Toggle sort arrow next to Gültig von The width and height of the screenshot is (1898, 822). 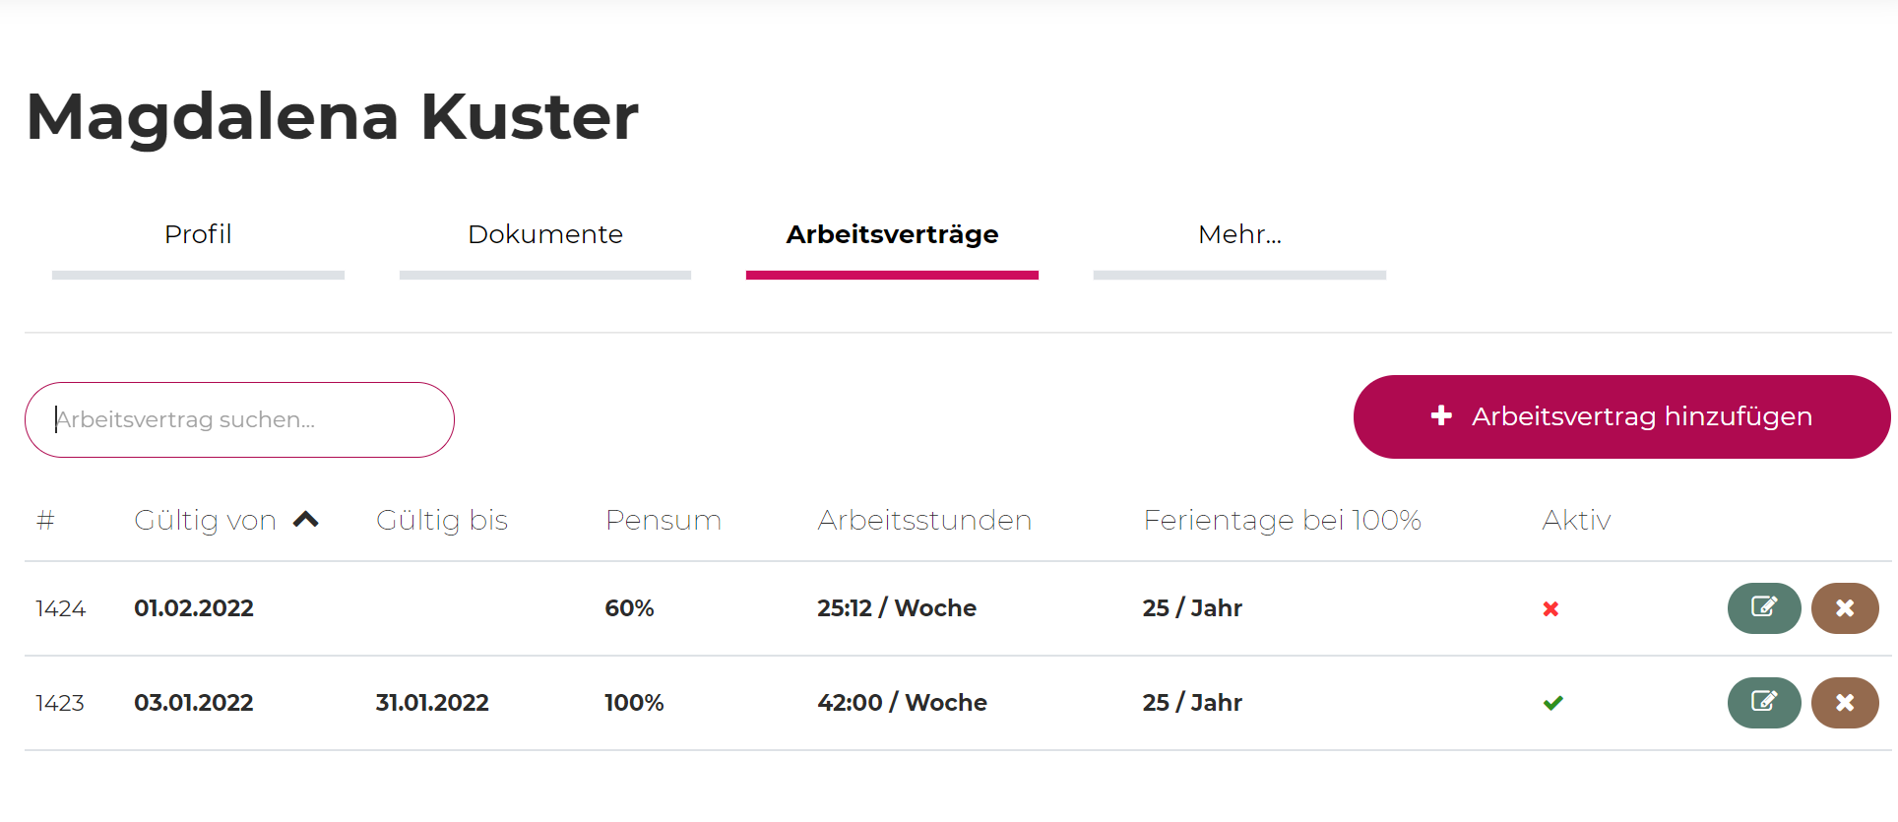coord(306,520)
